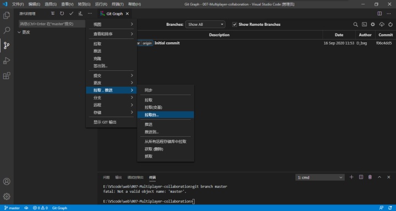Select the Source Control activity bar icon
The width and height of the screenshot is (396, 211).
[7, 46]
